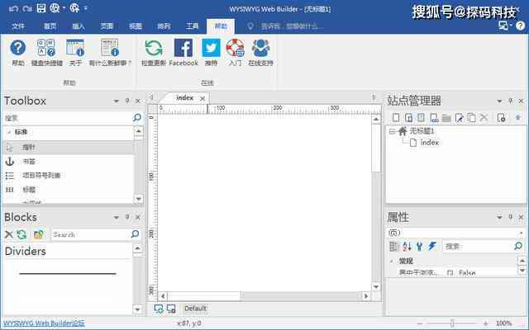Click the Blocks search magnifier icon
The image size is (529, 330).
click(135, 234)
